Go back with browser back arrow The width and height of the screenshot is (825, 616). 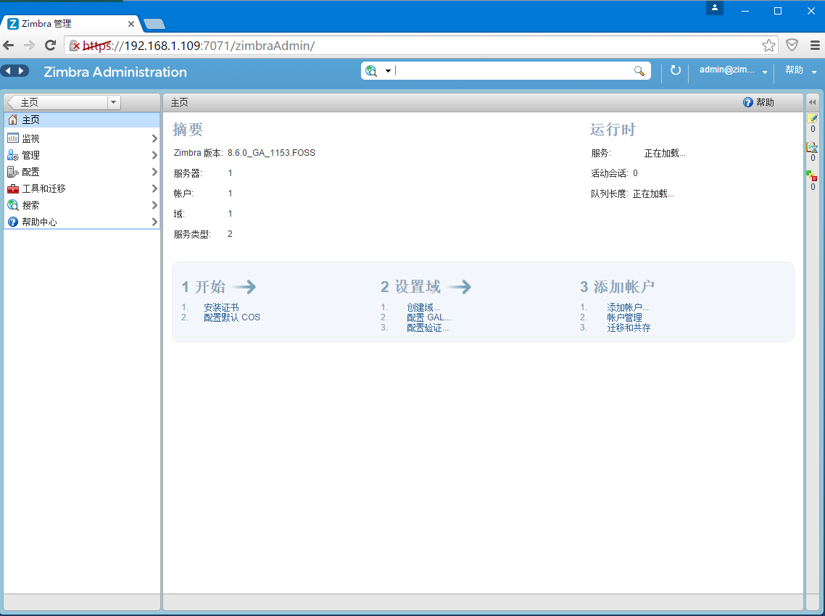pos(9,46)
